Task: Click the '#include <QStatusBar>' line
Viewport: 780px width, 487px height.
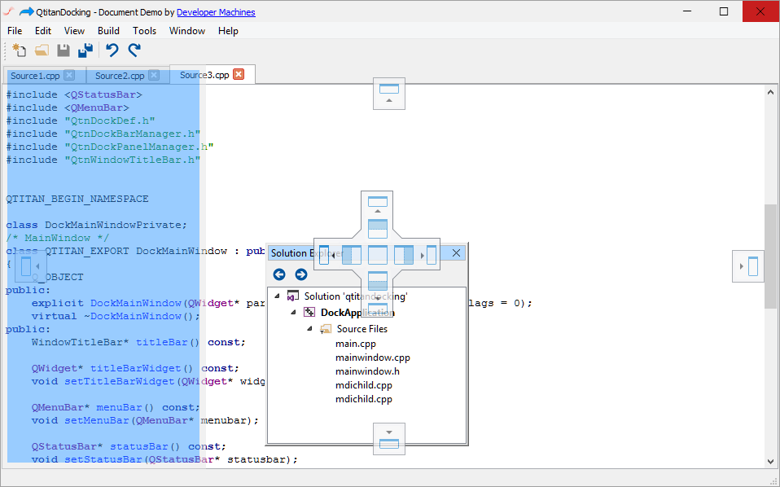Action: (73, 94)
